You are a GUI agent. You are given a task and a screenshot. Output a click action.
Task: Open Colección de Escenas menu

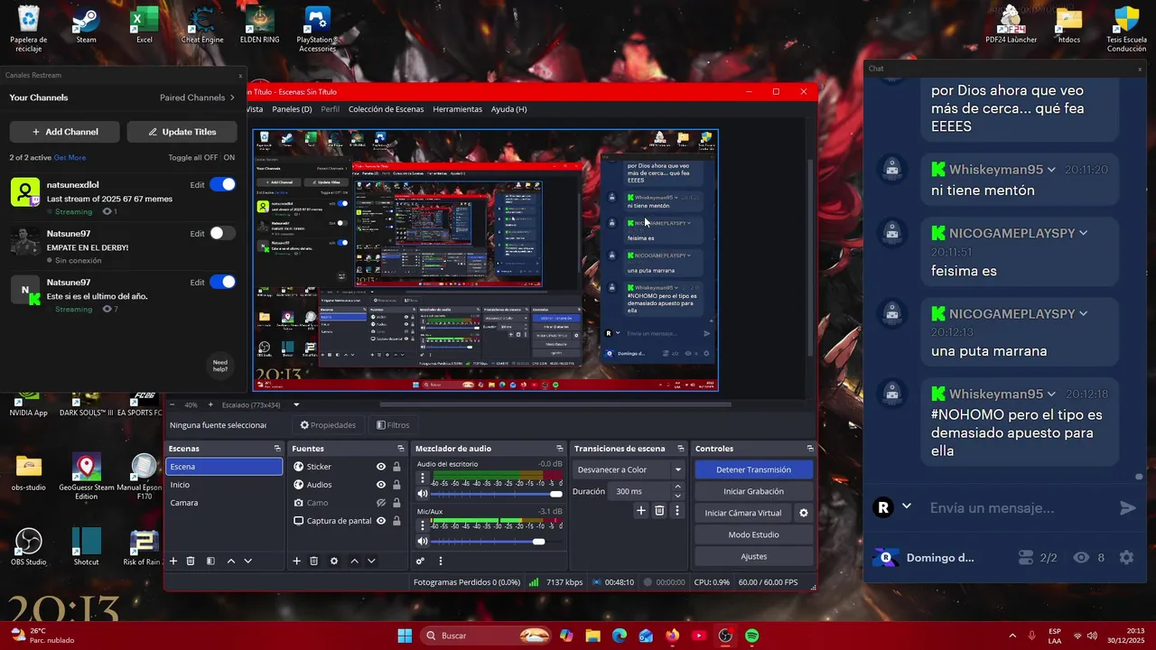click(x=386, y=109)
